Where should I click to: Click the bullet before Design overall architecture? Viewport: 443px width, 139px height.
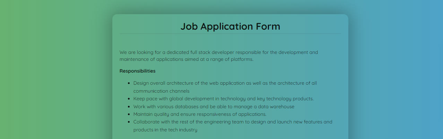[x=129, y=83]
